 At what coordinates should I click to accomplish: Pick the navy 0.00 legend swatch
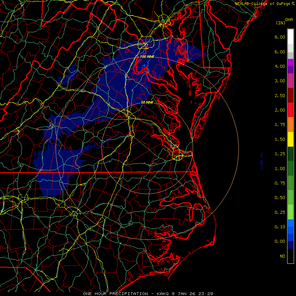(290, 245)
